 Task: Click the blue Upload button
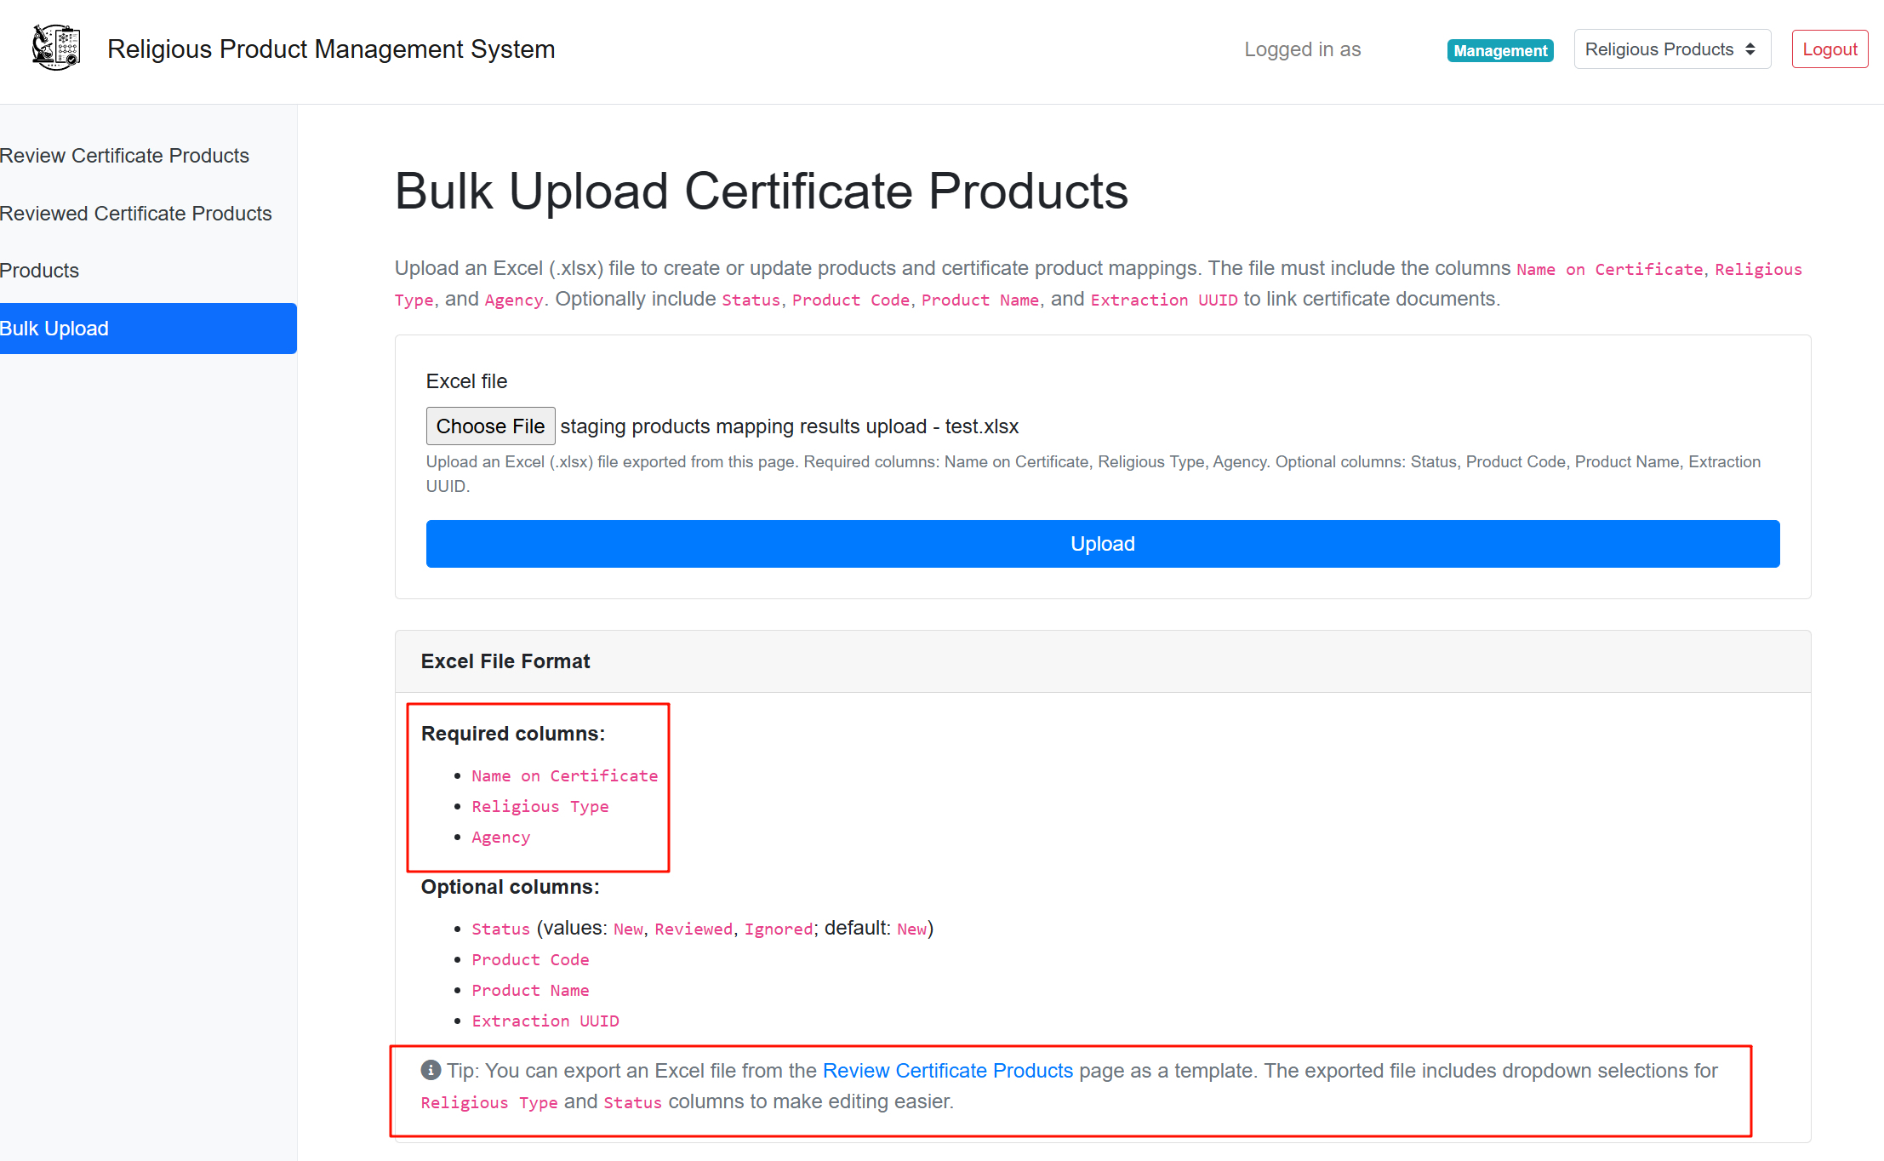click(1102, 544)
